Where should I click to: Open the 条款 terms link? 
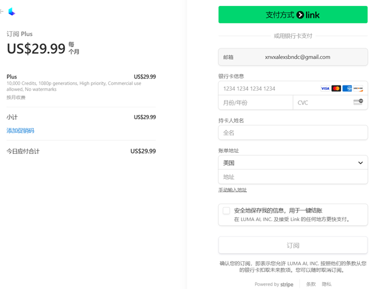311,284
